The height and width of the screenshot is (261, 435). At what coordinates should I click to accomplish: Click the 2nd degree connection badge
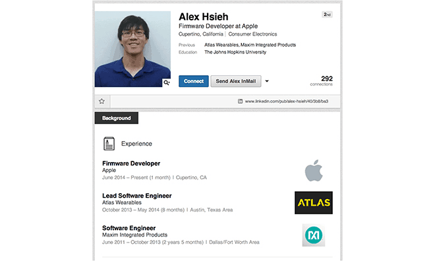(327, 14)
